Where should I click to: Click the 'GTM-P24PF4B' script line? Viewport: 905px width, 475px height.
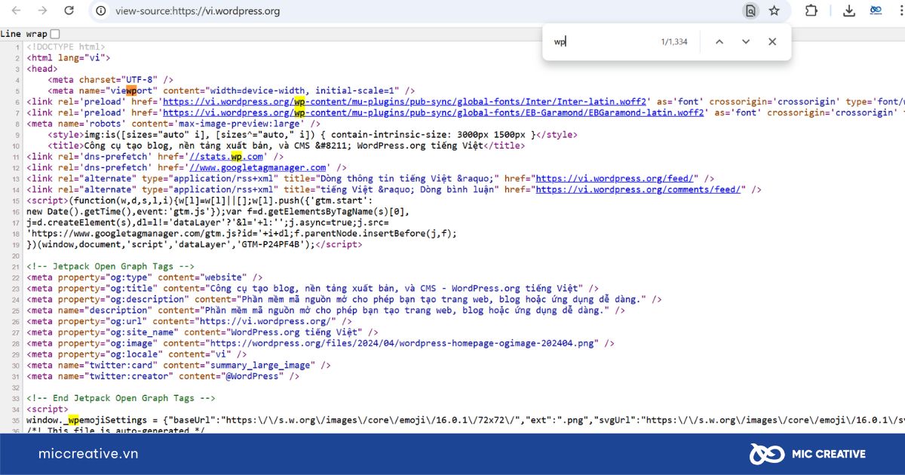tap(195, 244)
